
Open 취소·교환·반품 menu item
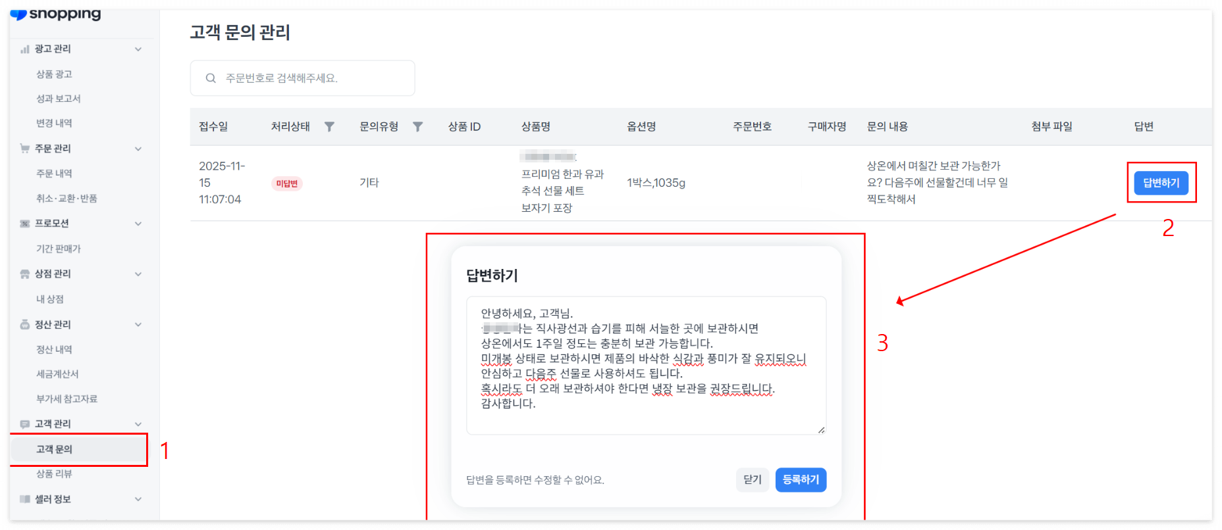[x=66, y=199]
